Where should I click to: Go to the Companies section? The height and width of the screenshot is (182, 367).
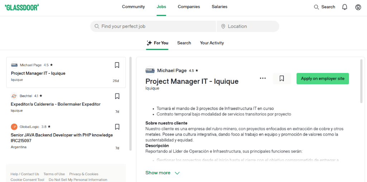pyautogui.click(x=189, y=7)
